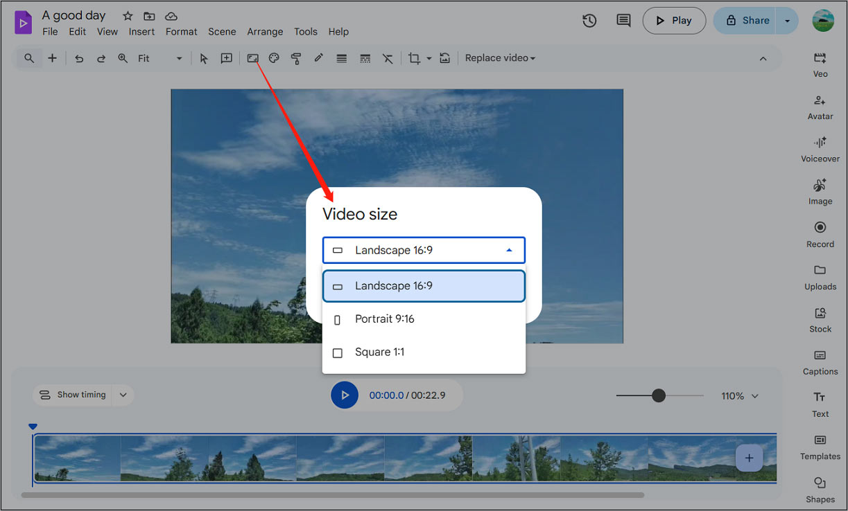Open the Tools menu

(306, 32)
